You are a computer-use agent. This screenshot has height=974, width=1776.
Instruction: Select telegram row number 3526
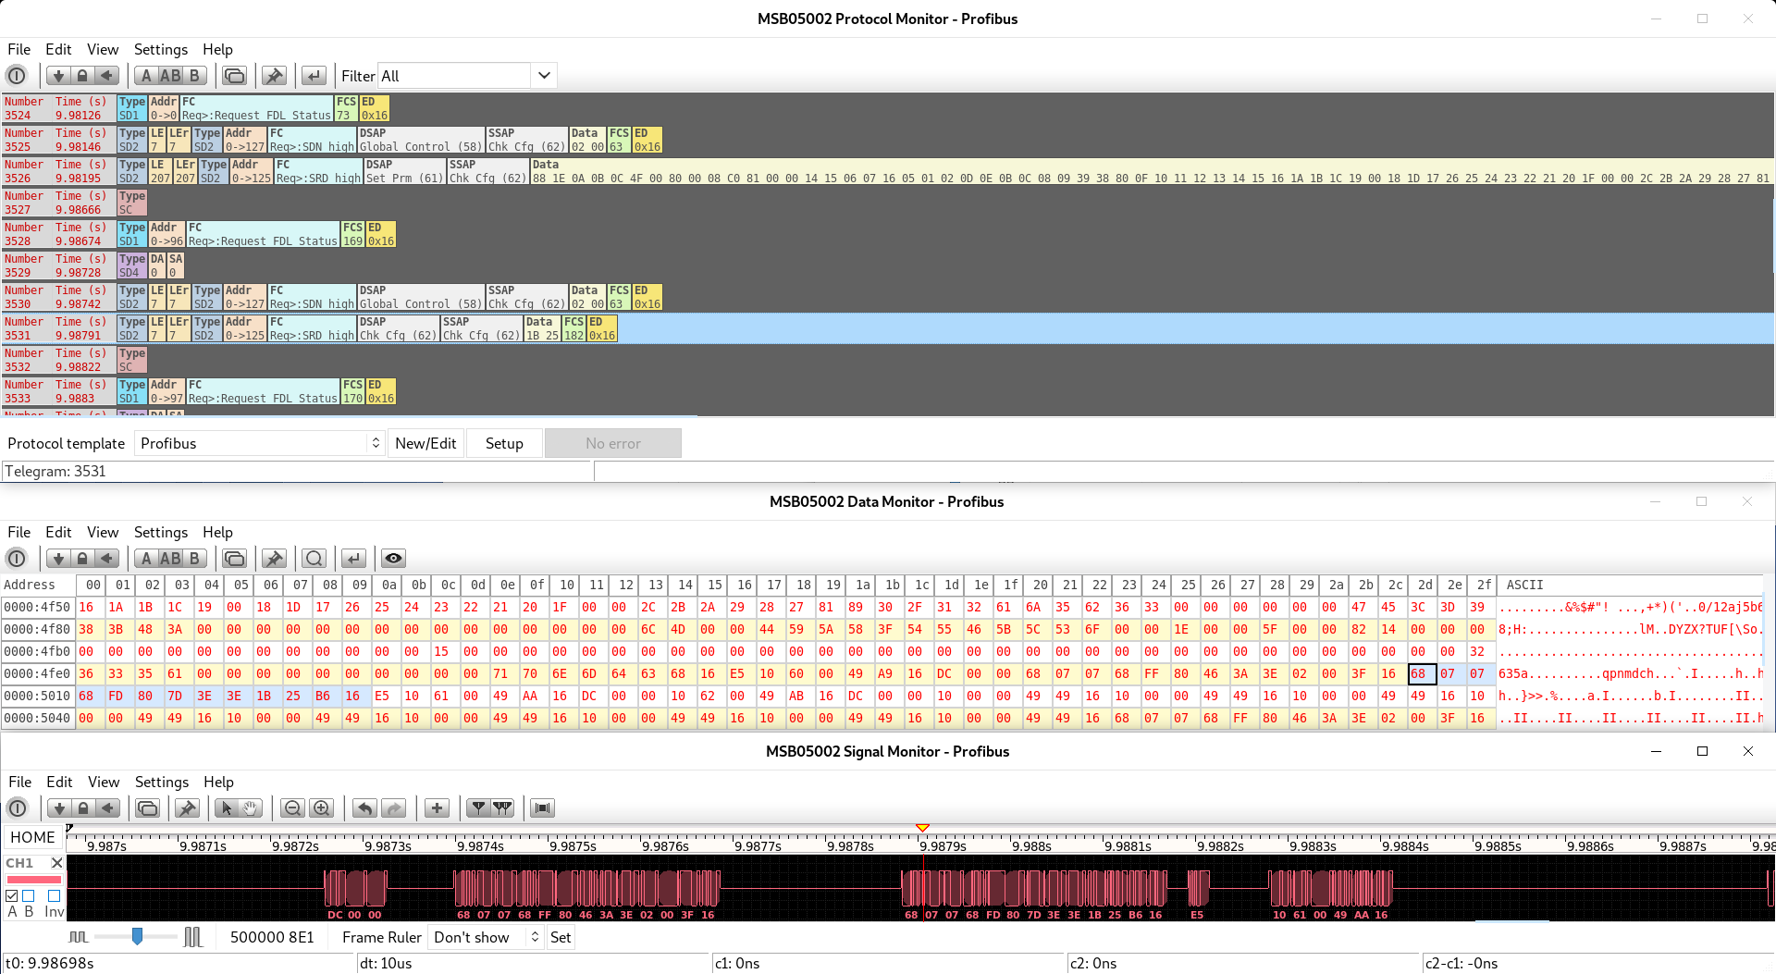pyautogui.click(x=888, y=171)
